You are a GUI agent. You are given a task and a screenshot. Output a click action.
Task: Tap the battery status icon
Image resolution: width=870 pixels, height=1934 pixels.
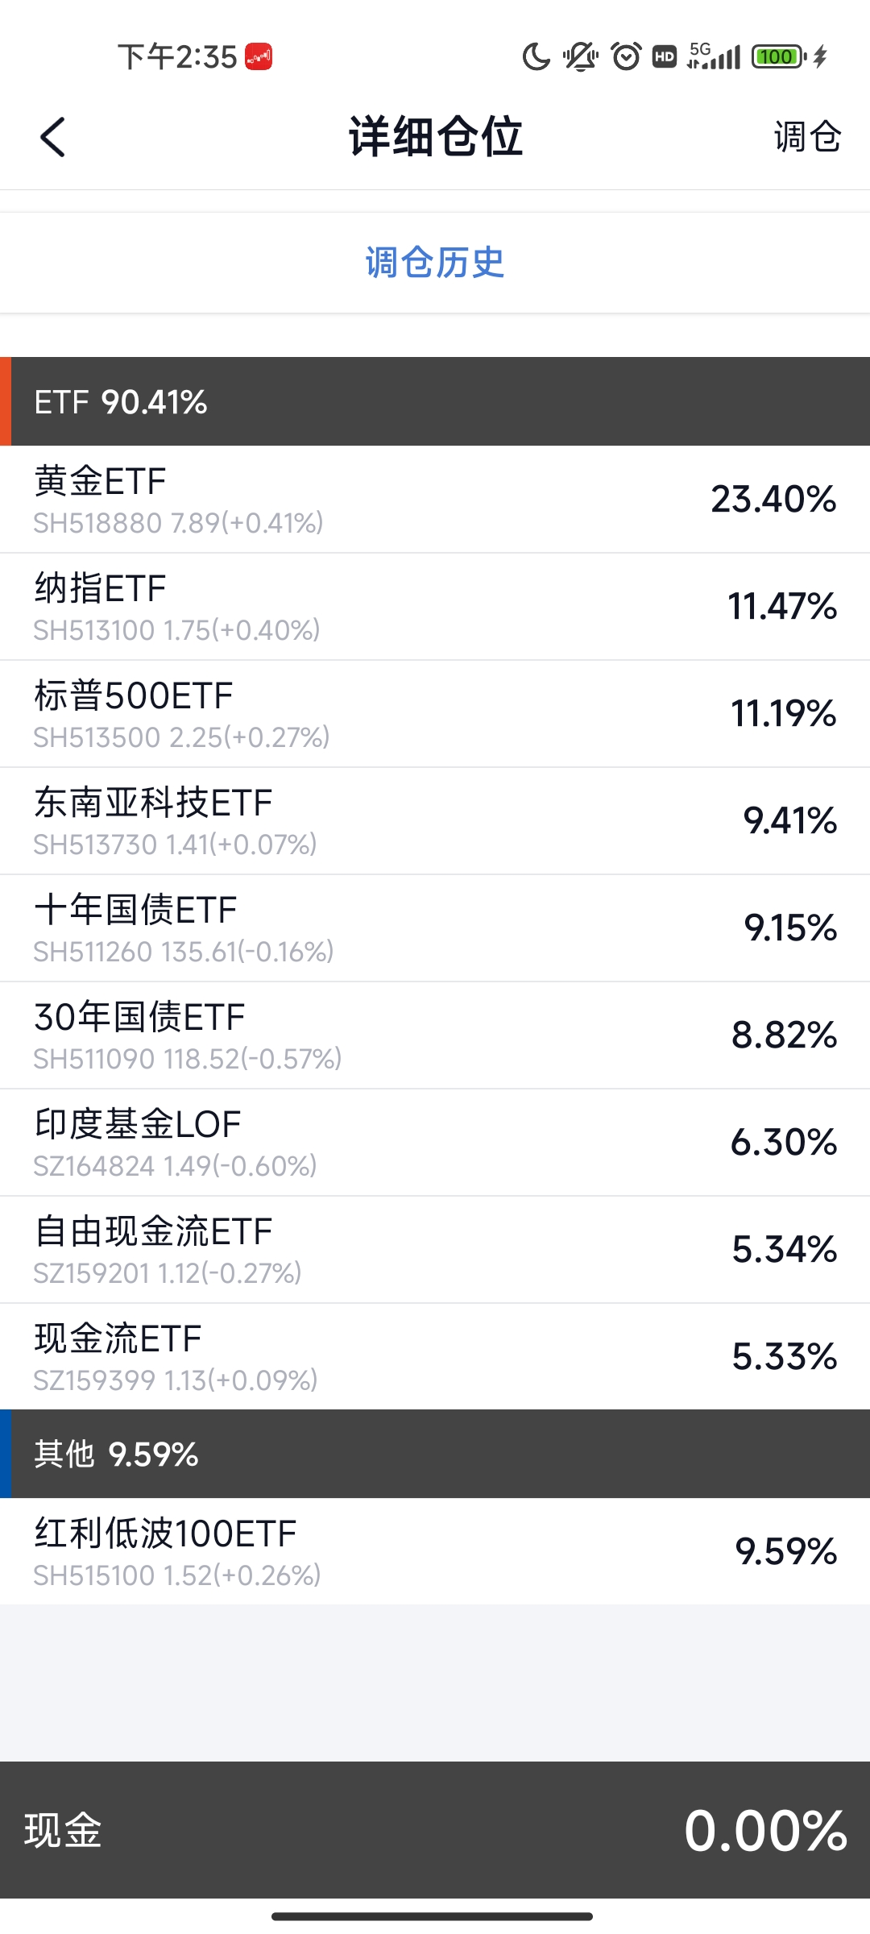pos(779,57)
